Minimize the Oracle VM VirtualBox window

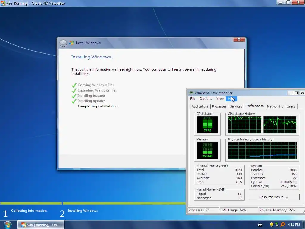tap(281, 2)
